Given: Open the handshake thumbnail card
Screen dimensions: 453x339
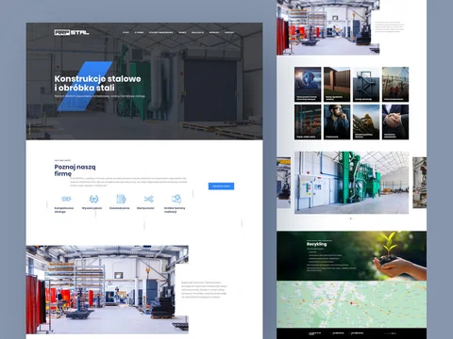Looking at the screenshot, I should coord(395,122).
